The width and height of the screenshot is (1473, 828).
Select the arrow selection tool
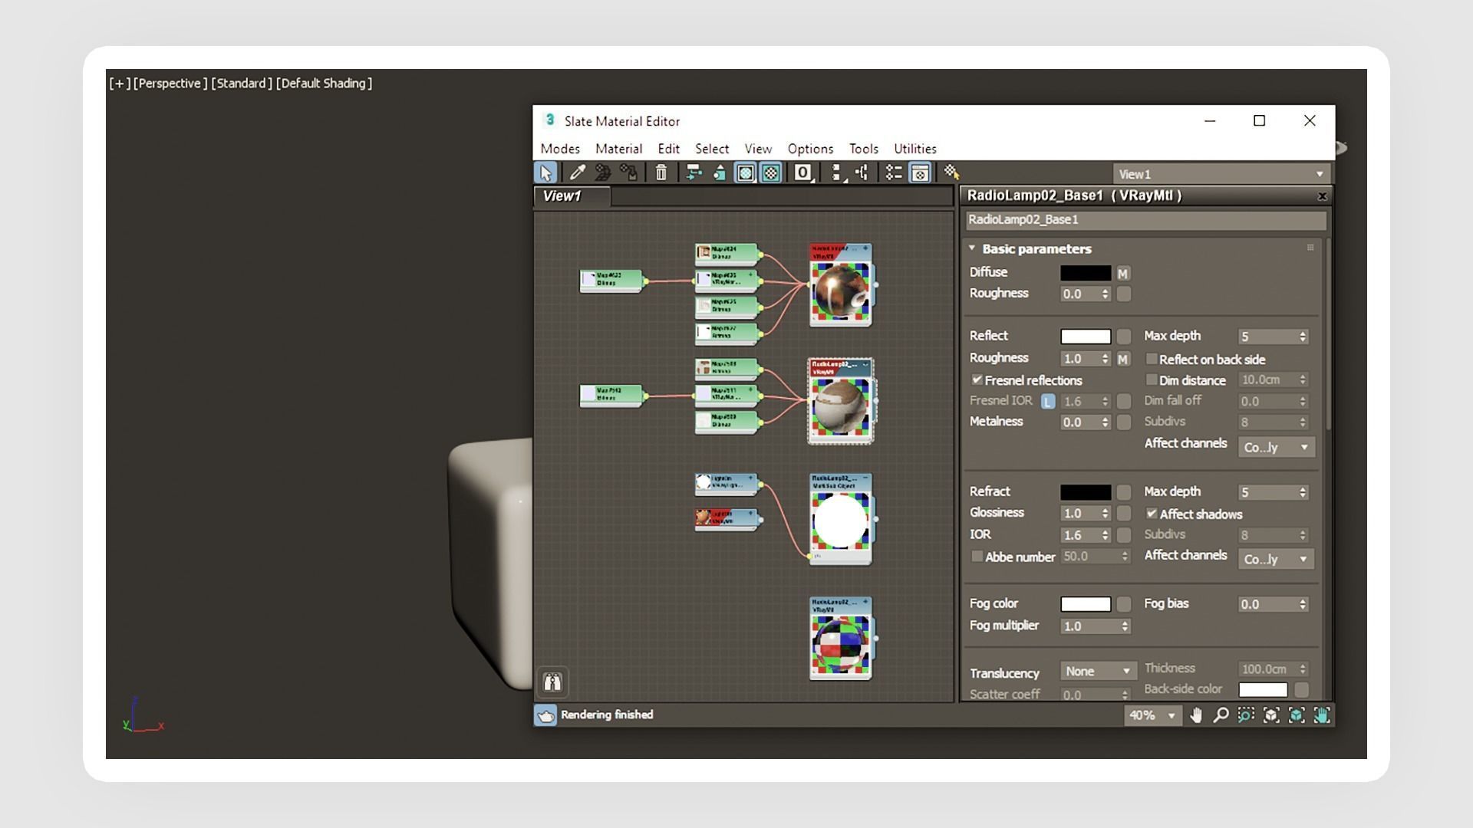pyautogui.click(x=545, y=173)
